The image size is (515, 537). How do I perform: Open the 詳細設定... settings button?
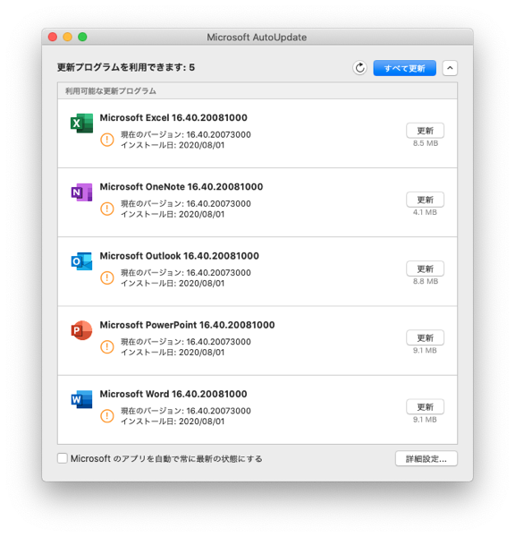[426, 458]
